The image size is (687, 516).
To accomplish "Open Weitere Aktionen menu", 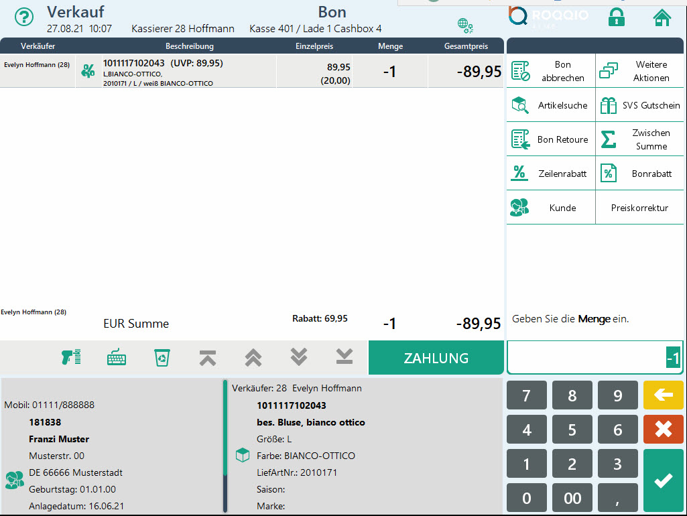I will (x=639, y=71).
